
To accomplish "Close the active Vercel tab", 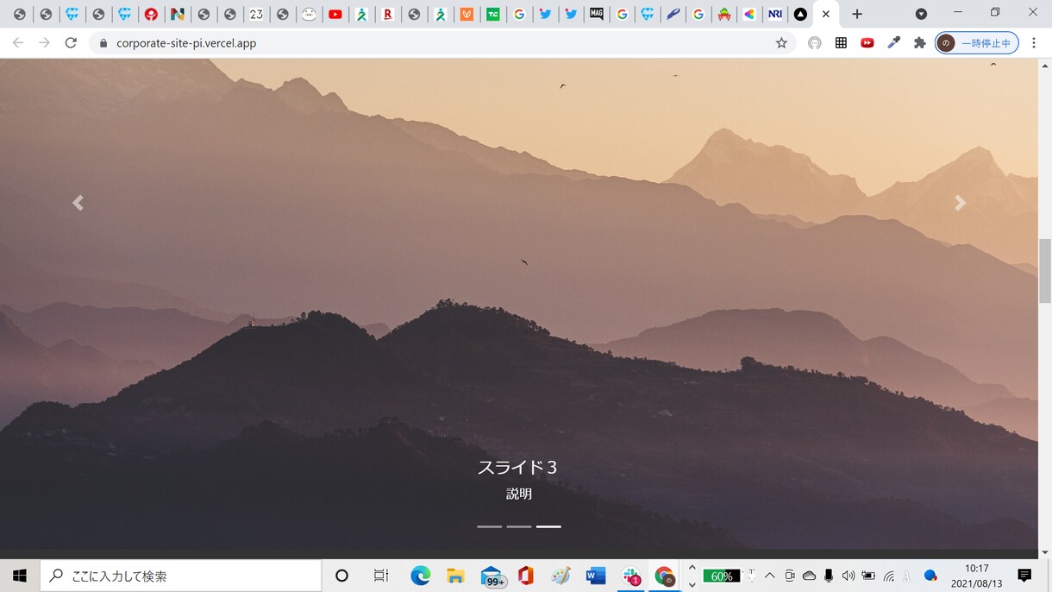I will pyautogui.click(x=826, y=14).
